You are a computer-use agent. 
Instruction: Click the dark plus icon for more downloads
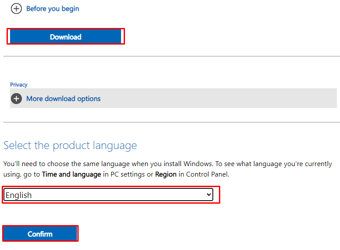[x=16, y=99]
